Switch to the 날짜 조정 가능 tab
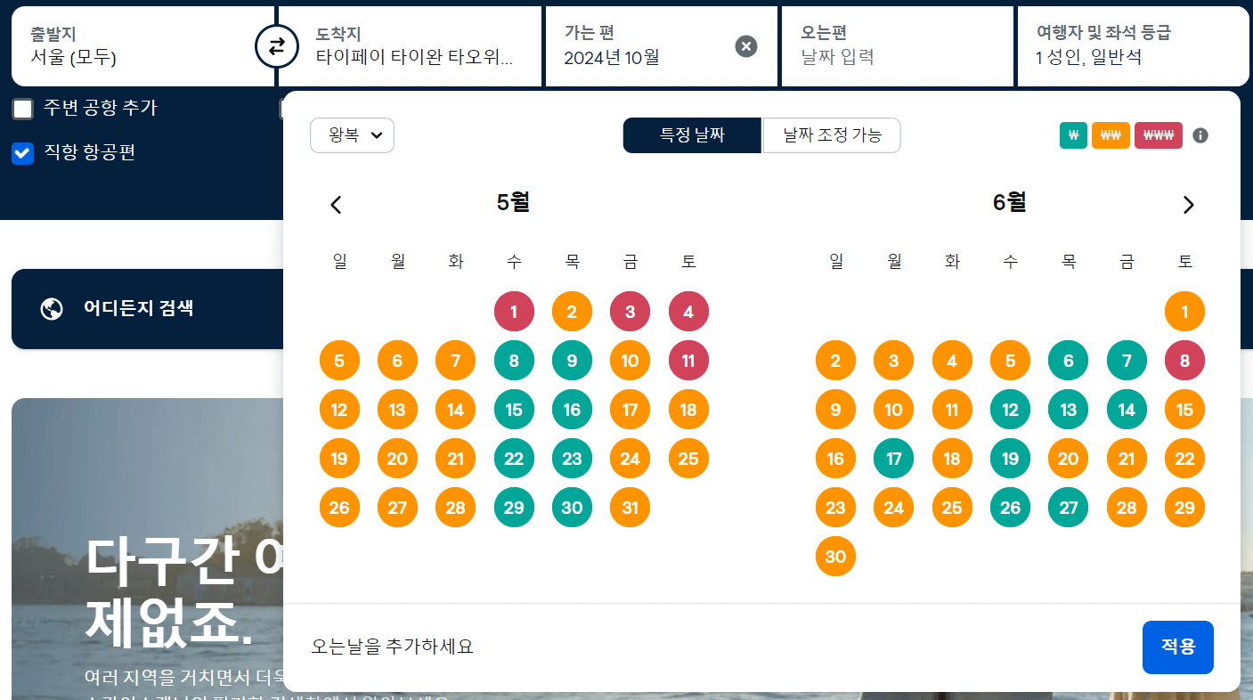The width and height of the screenshot is (1253, 700). pyautogui.click(x=831, y=135)
